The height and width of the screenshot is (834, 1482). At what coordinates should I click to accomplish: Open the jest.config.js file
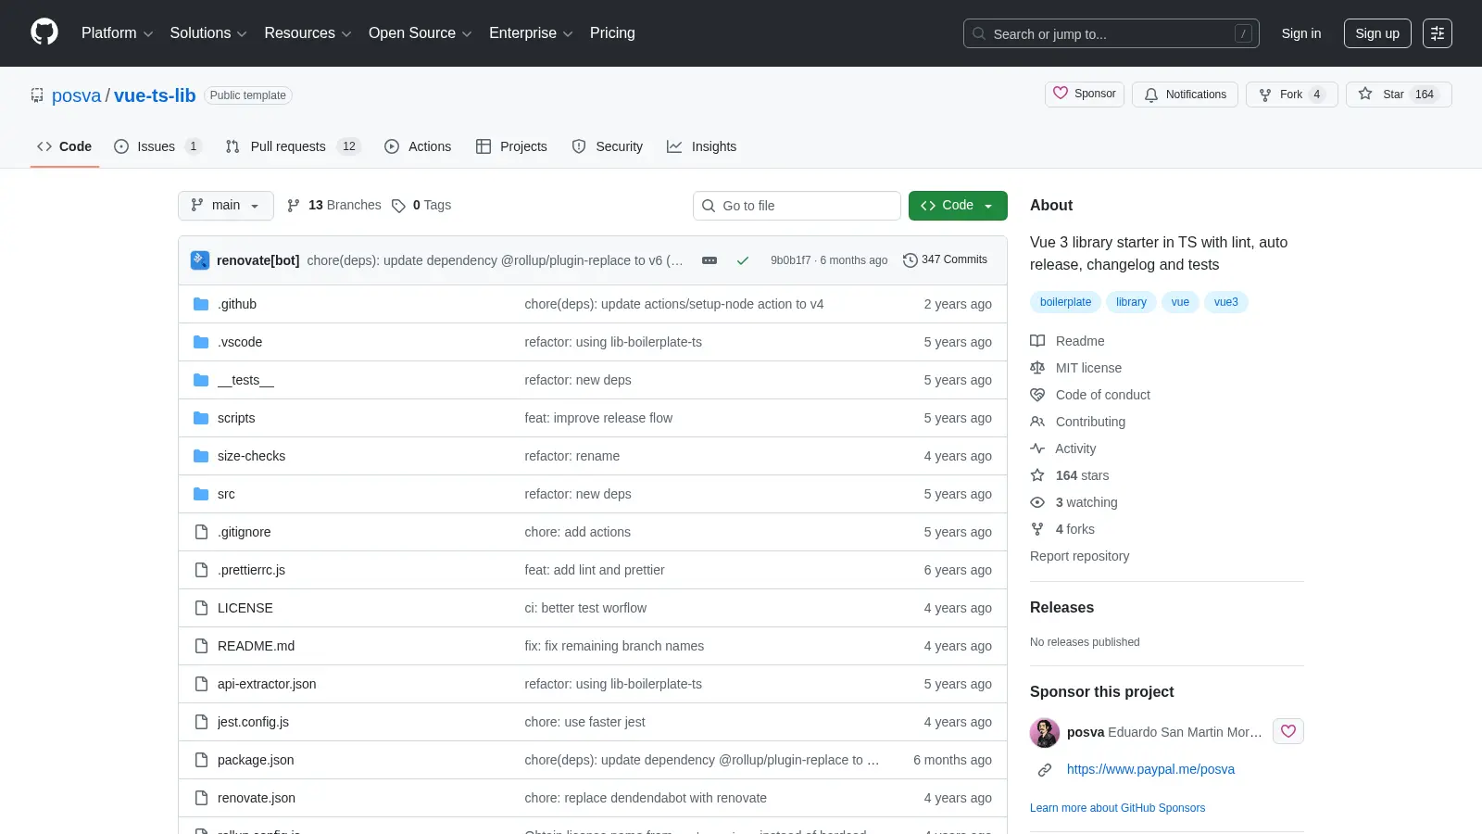[x=253, y=722]
